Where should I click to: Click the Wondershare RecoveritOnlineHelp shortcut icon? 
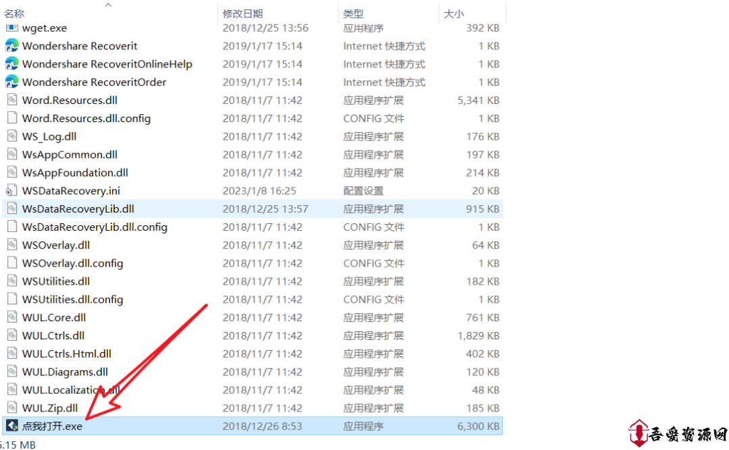[x=11, y=63]
